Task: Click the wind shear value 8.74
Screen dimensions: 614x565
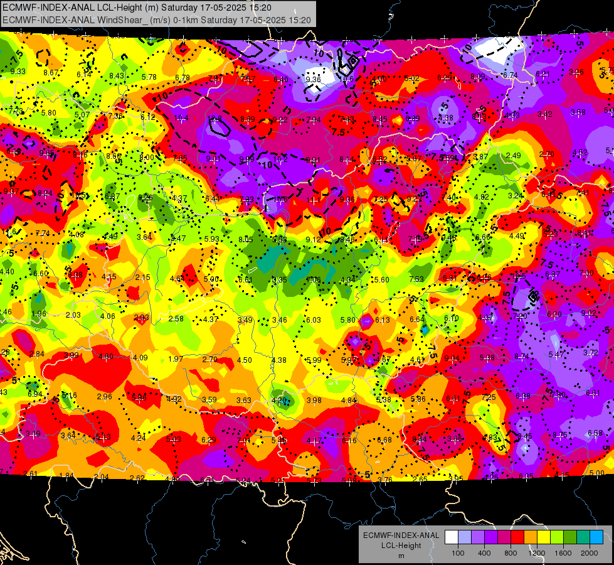Action: point(522,356)
